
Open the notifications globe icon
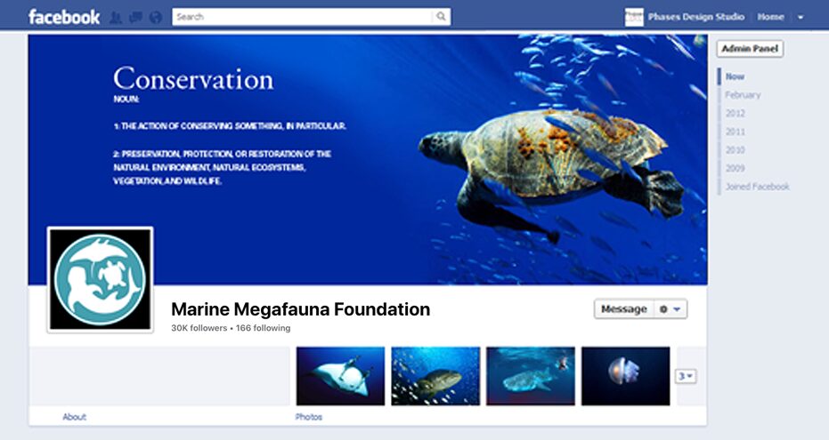156,18
